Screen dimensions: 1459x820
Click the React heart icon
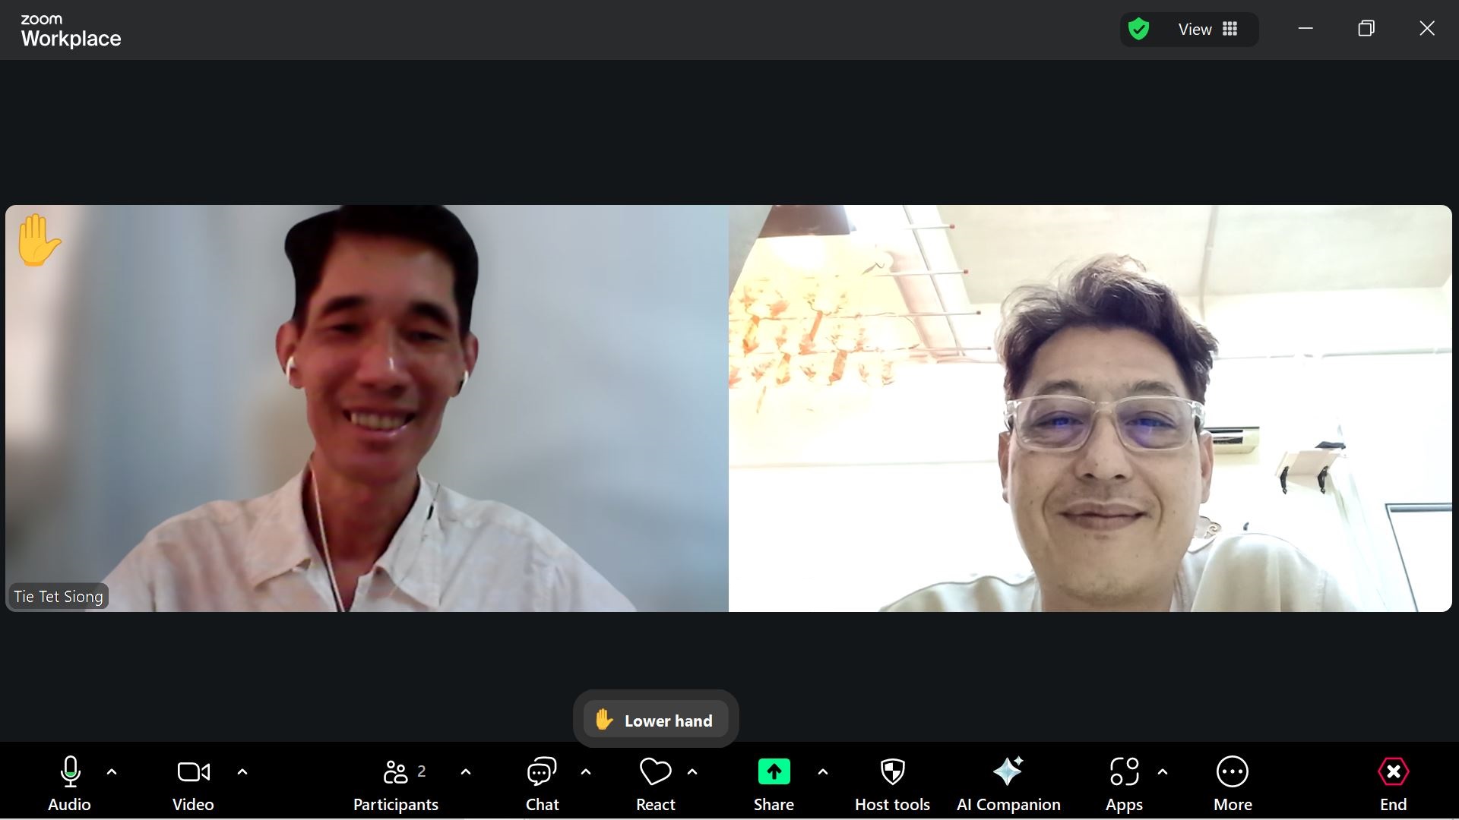click(655, 772)
